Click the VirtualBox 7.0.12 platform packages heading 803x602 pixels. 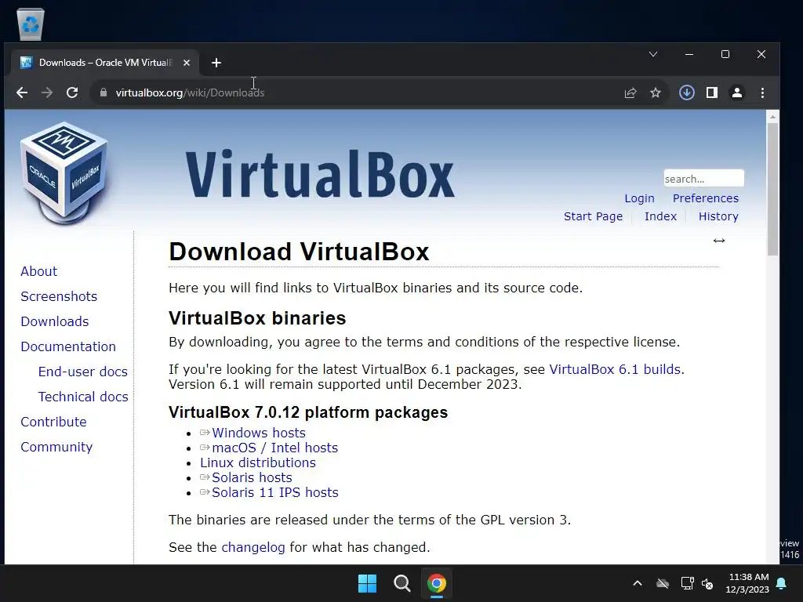pyautogui.click(x=307, y=412)
